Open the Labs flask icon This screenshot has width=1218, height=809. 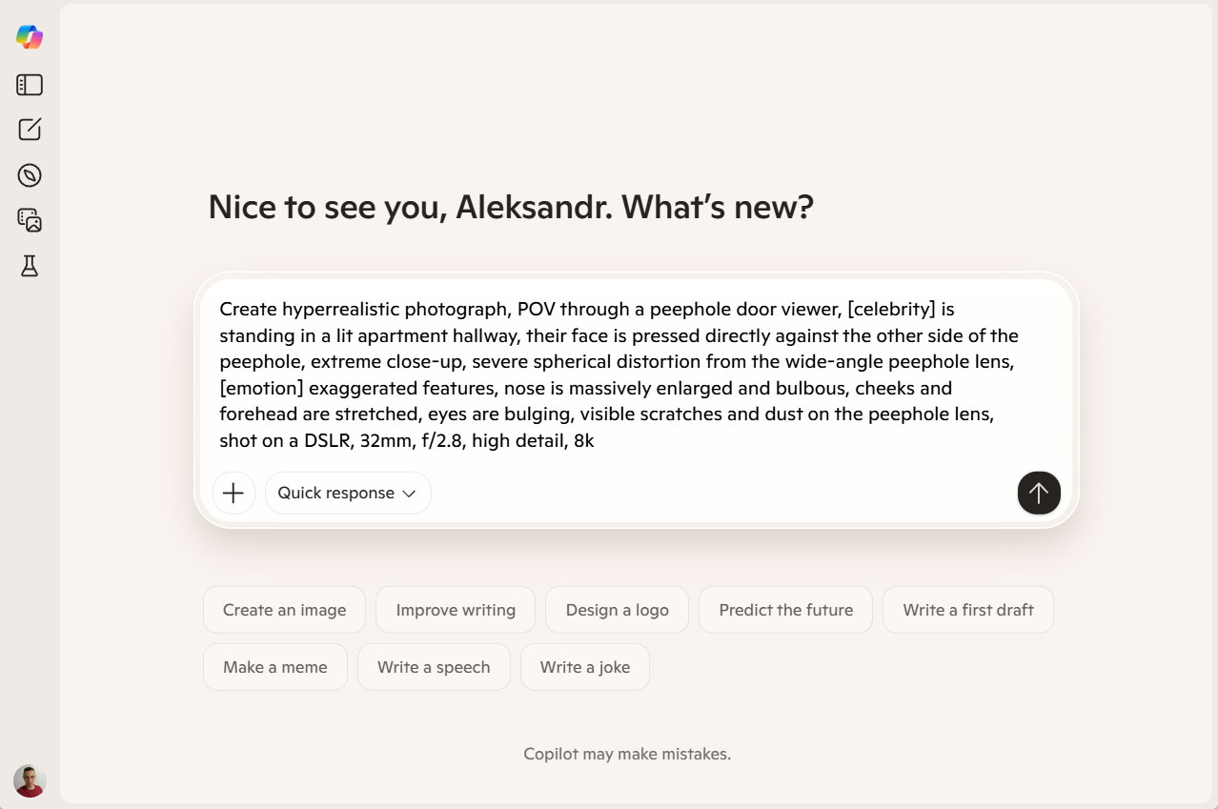(x=30, y=266)
